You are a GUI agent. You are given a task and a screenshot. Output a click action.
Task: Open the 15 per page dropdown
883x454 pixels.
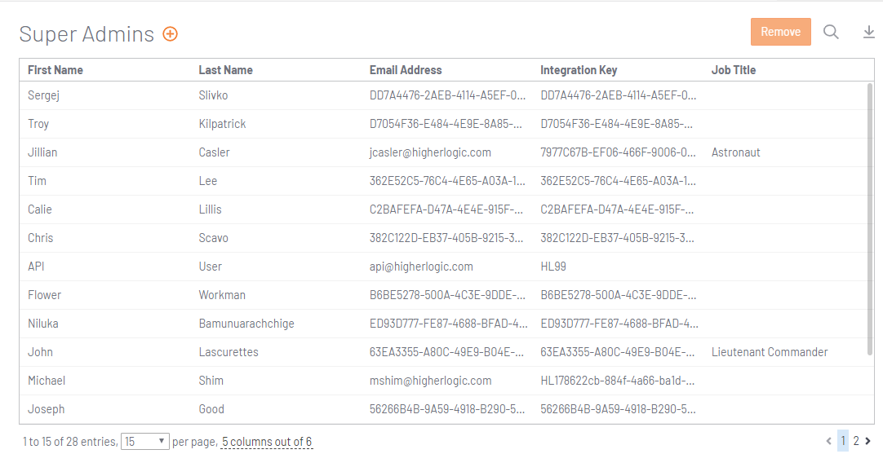pos(145,442)
